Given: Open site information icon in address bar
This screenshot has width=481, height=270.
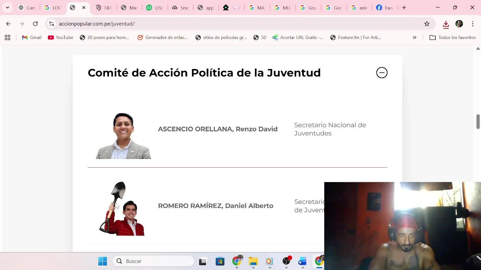Looking at the screenshot, I should [51, 24].
